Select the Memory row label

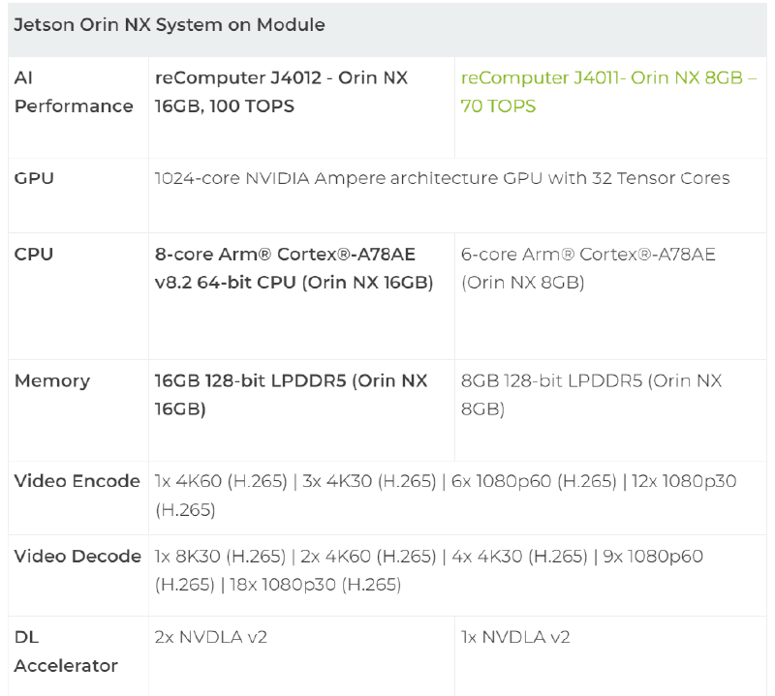point(52,380)
